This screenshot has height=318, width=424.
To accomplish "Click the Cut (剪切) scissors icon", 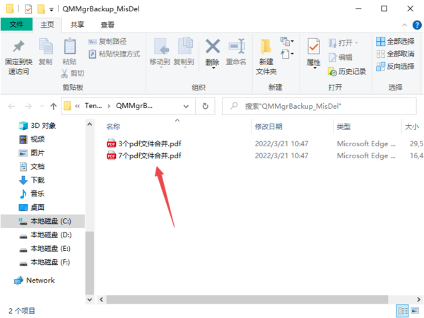I will (x=64, y=73).
